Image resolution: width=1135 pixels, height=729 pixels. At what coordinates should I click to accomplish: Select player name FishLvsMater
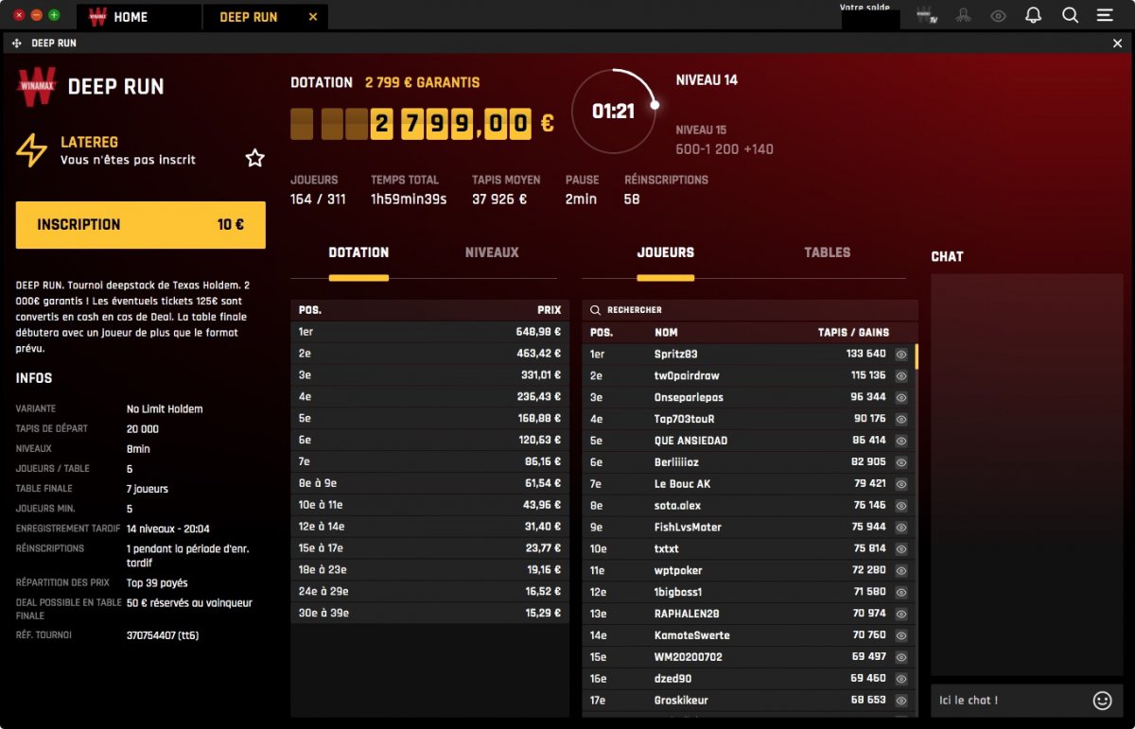[x=688, y=528]
